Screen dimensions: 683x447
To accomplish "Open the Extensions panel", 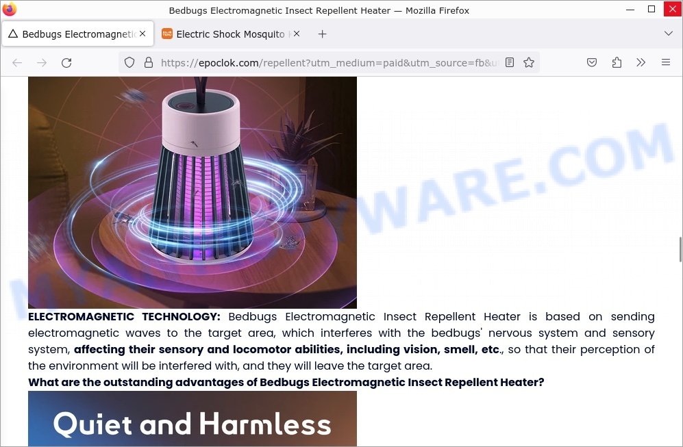I will (x=617, y=62).
